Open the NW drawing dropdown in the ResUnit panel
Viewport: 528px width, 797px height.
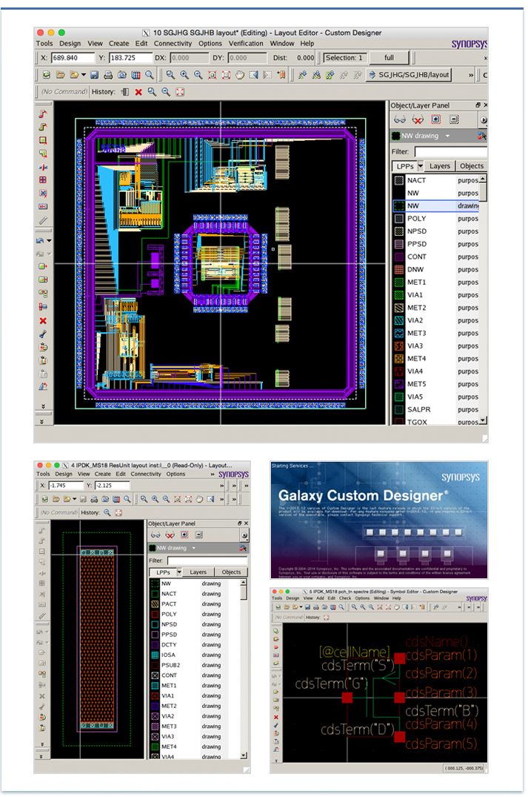[193, 548]
